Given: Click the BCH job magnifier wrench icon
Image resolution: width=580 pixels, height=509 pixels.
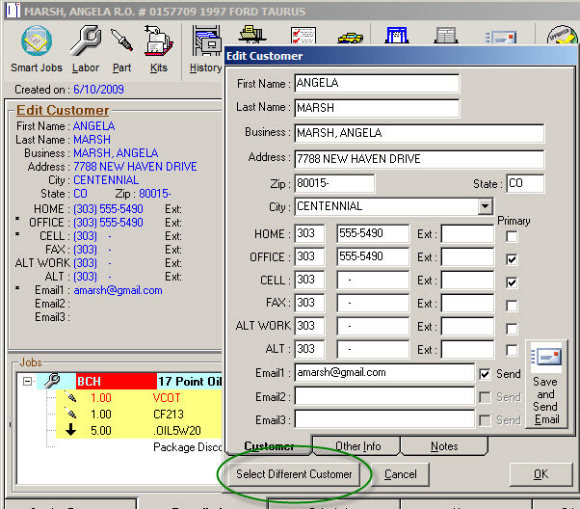Looking at the screenshot, I should click(x=53, y=382).
